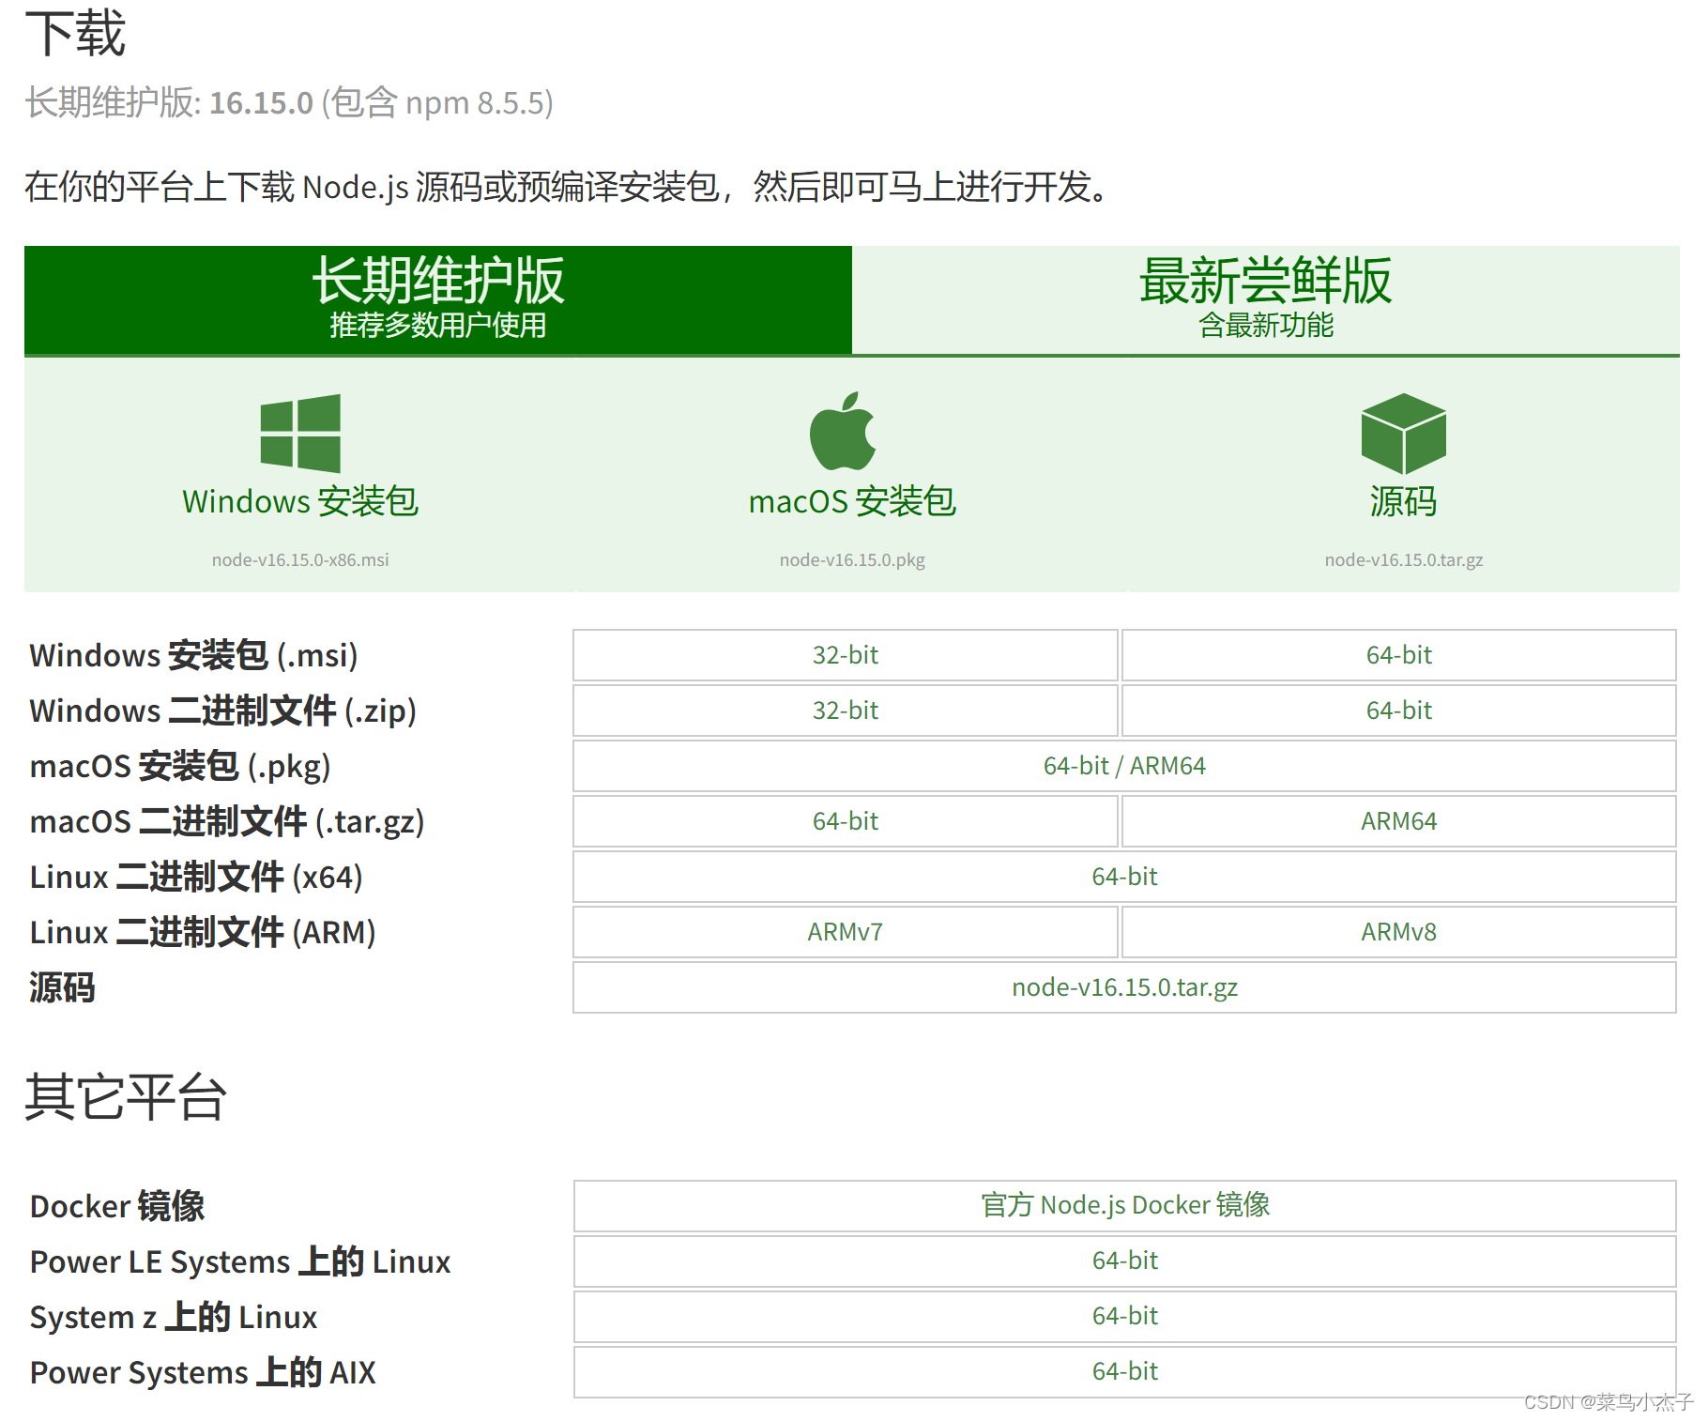Click the Power Systems 上的 AIX label
This screenshot has height=1421, width=1708.
tap(203, 1372)
